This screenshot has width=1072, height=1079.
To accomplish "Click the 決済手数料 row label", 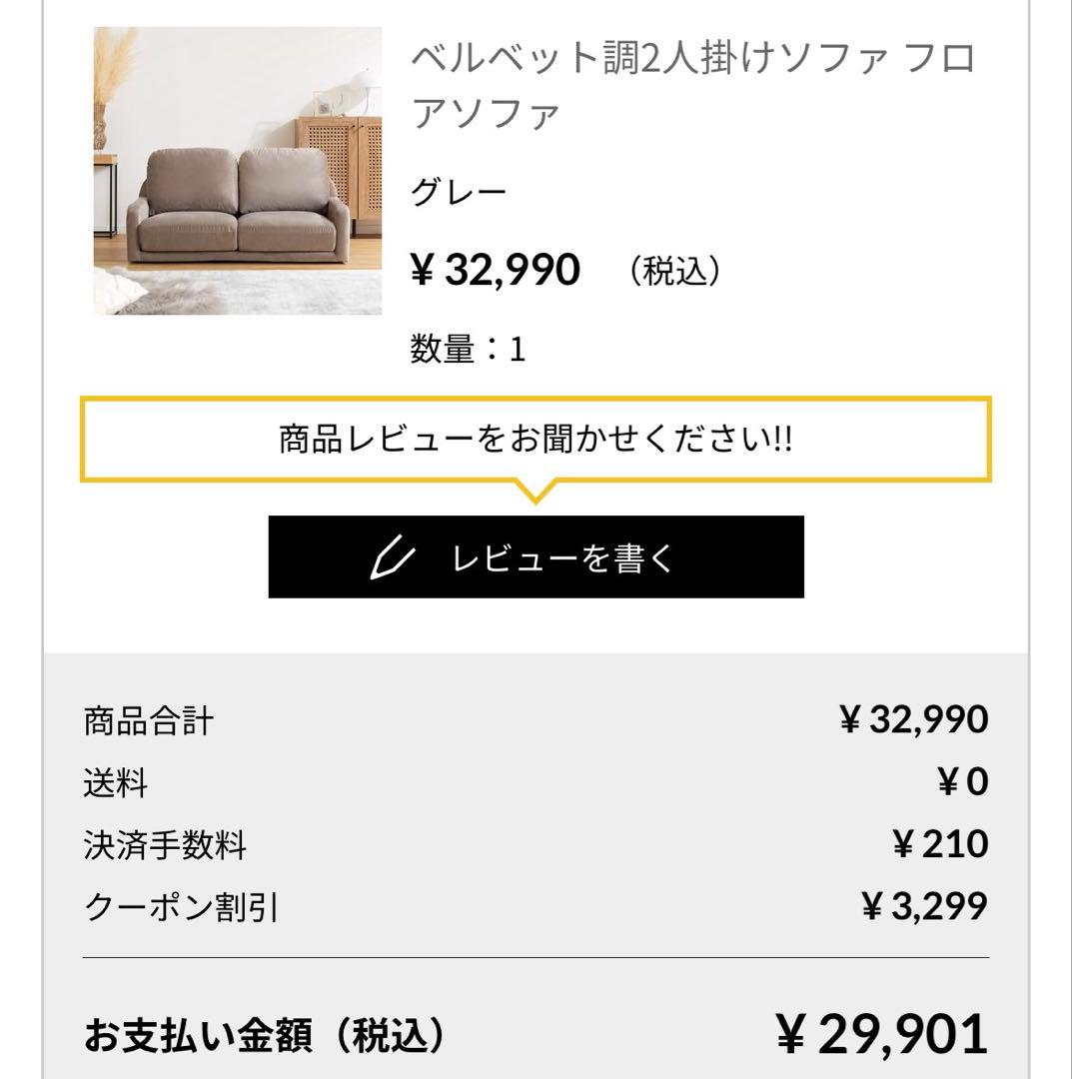I will 165,846.
